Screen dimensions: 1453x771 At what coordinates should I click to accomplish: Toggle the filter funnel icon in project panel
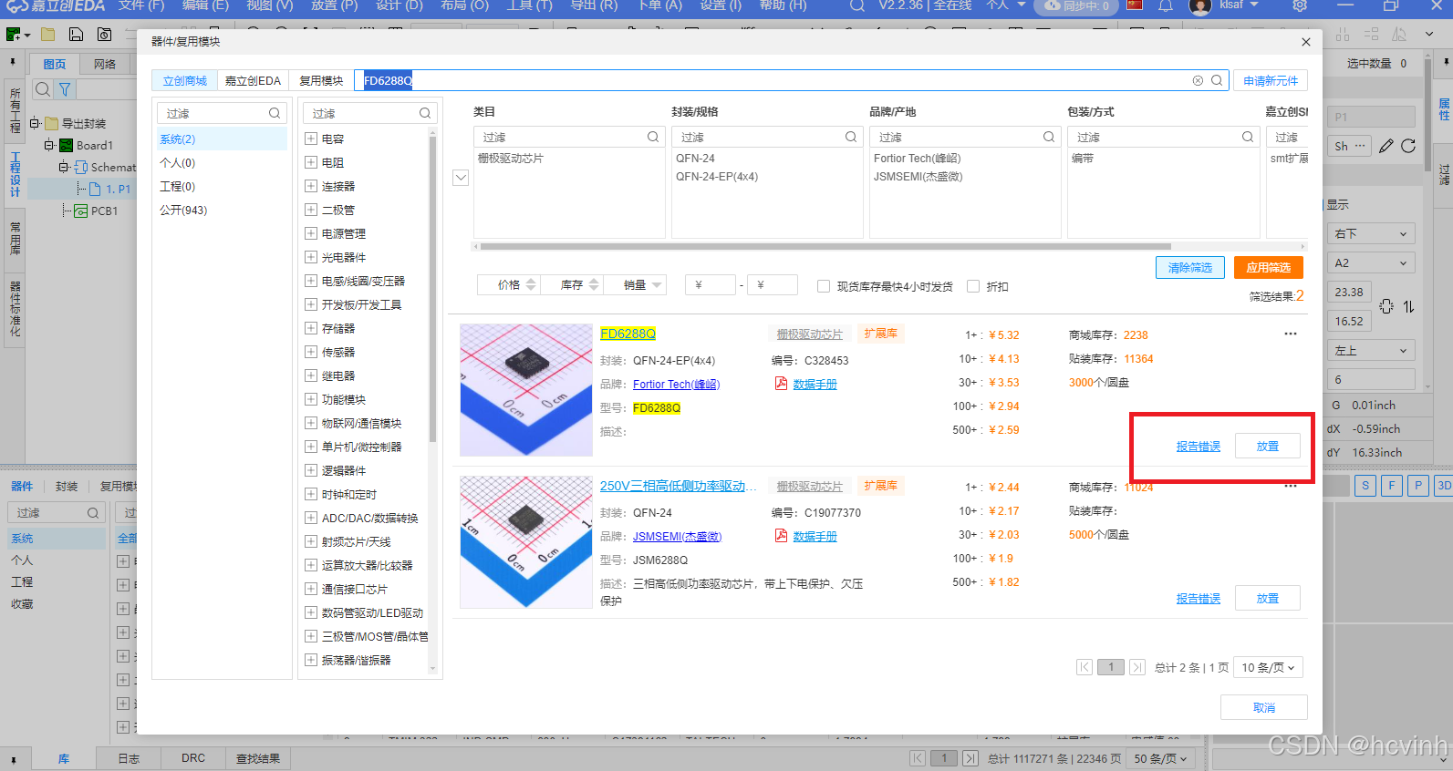65,89
